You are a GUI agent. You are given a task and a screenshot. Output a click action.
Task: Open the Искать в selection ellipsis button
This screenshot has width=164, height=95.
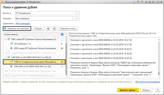coord(77,13)
